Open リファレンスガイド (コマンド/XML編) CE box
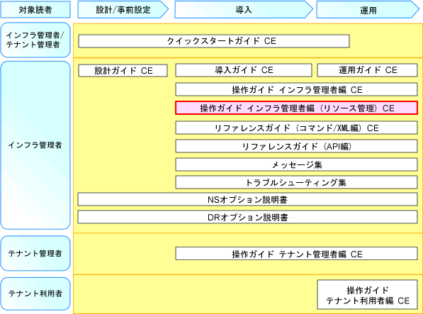Screen dimensions: 423x314 296,128
